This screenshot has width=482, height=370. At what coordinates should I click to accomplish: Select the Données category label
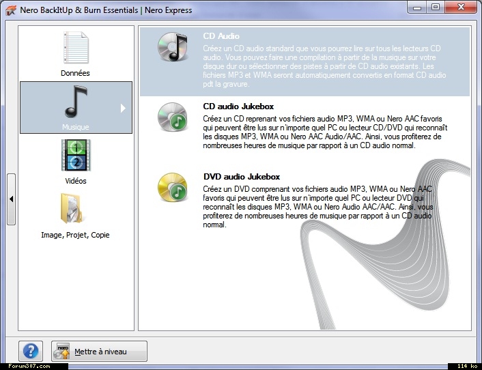[x=75, y=73]
